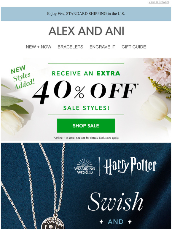Click the sale exclusions fine print
172x229 pixels.
(86, 138)
